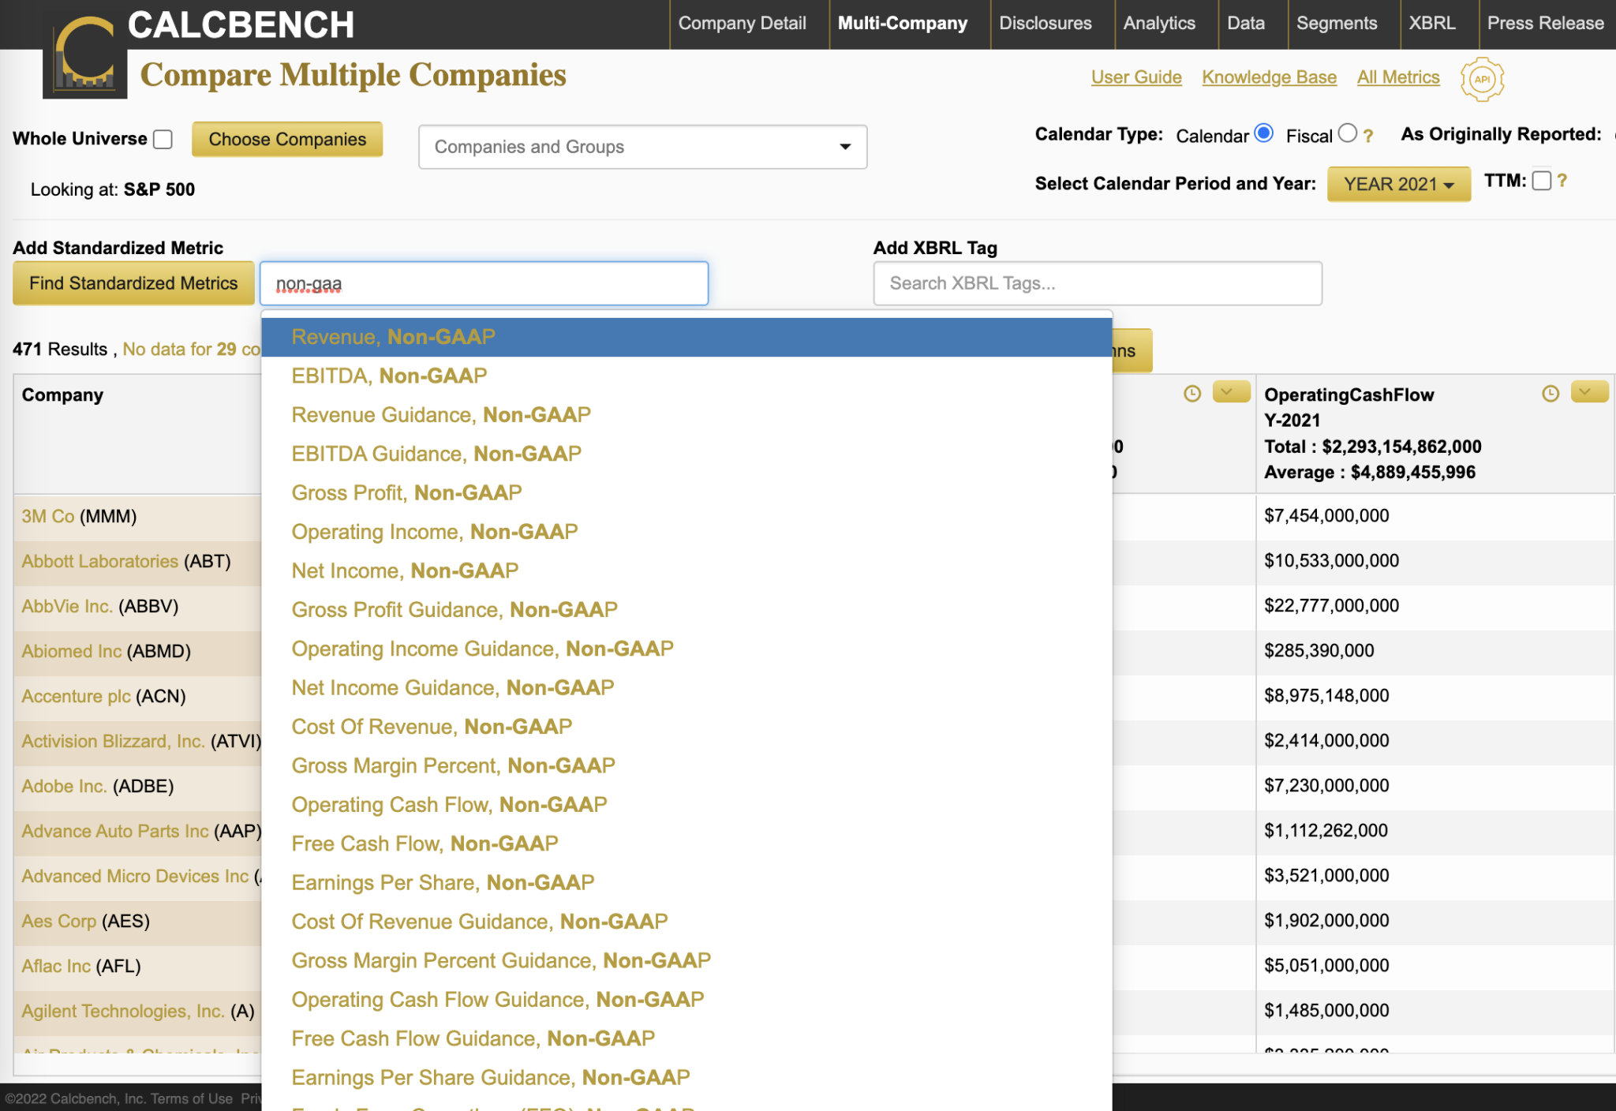The height and width of the screenshot is (1111, 1616).
Task: Select the Fiscal radio button
Action: 1347,133
